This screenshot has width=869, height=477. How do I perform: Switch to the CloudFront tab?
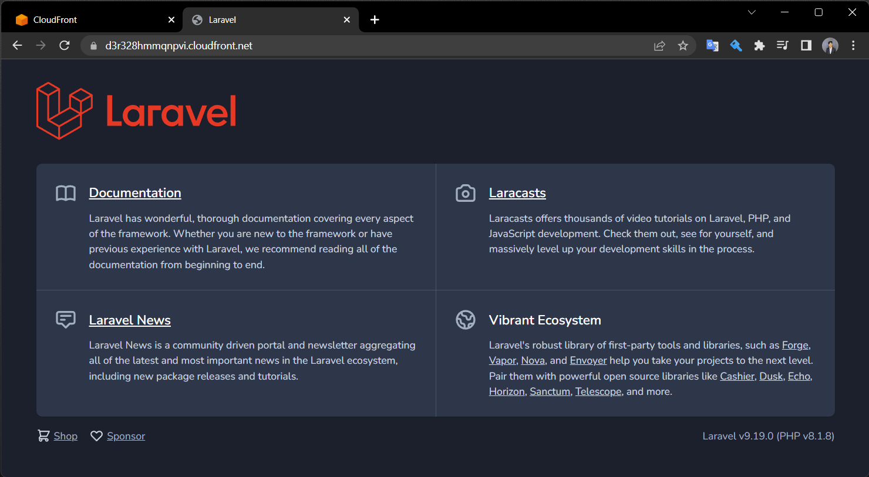pos(95,20)
